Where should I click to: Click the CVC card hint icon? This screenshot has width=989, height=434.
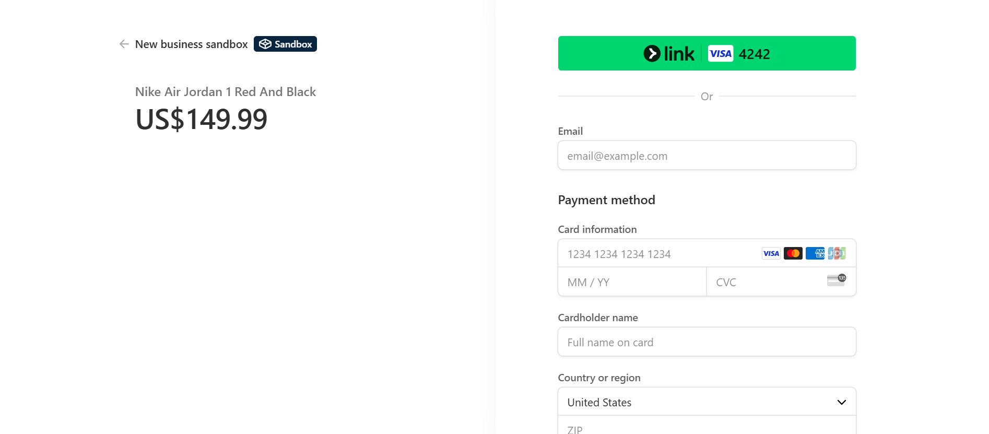(x=836, y=280)
